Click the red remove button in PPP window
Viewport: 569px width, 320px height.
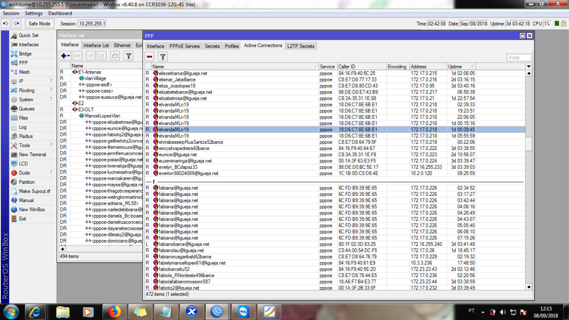[149, 57]
